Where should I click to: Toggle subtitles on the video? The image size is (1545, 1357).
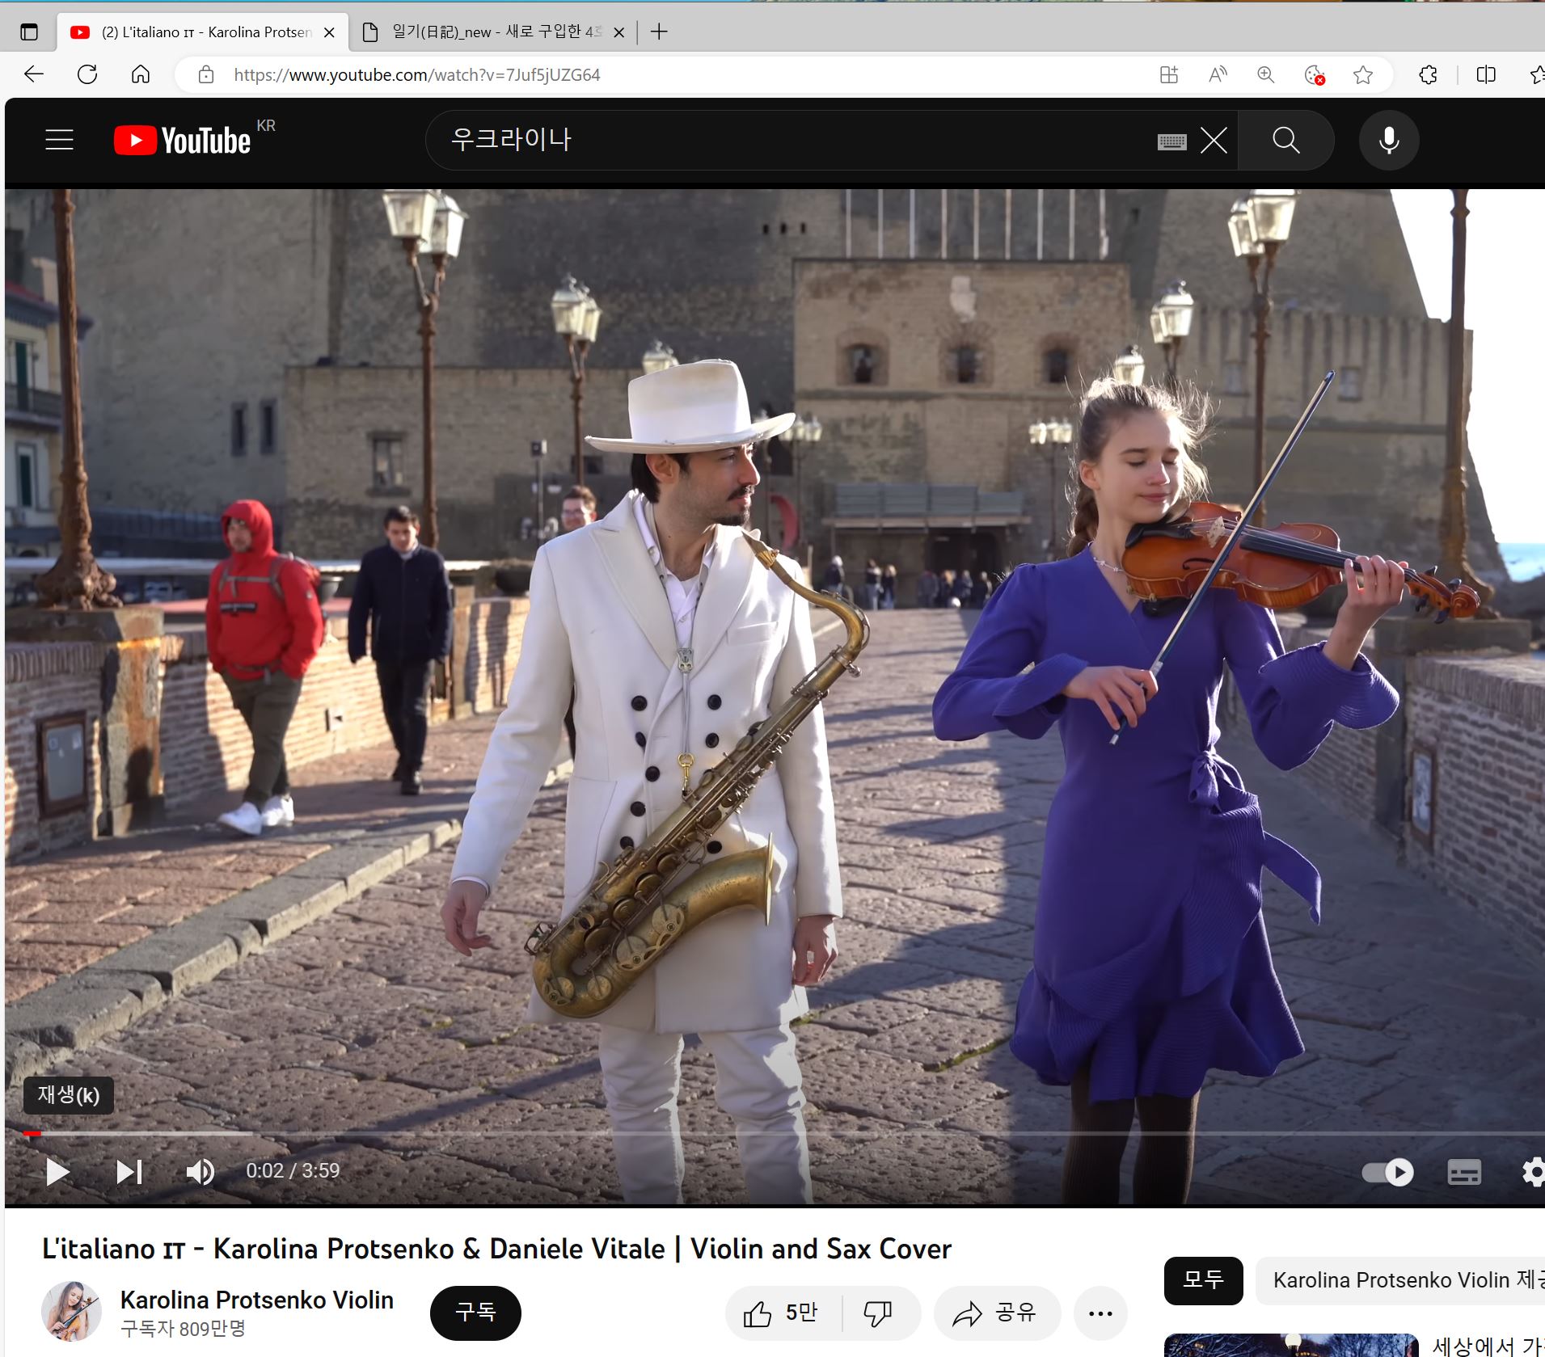pyautogui.click(x=1463, y=1172)
